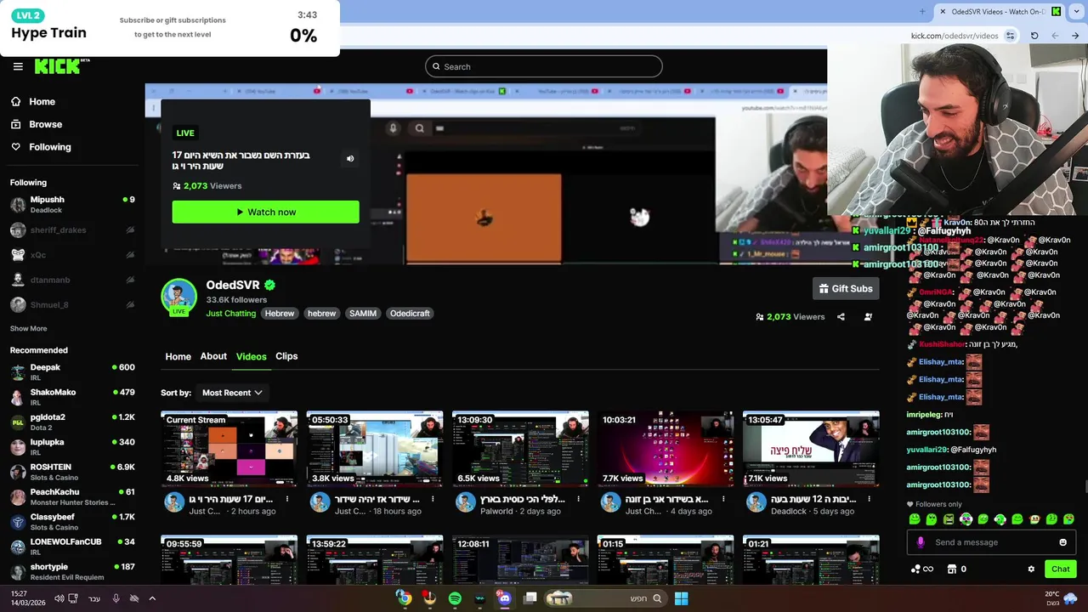The height and width of the screenshot is (612, 1088).
Task: Click the verified badge beside OdedSVR
Action: coord(269,286)
